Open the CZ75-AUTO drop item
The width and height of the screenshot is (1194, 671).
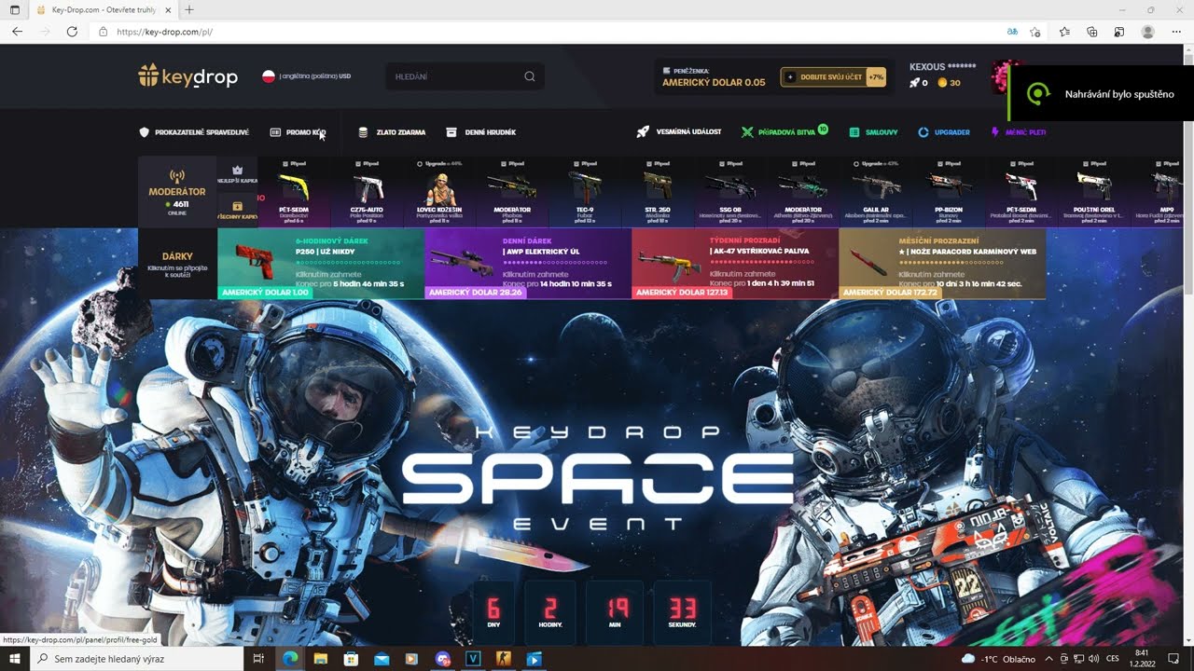tap(368, 191)
